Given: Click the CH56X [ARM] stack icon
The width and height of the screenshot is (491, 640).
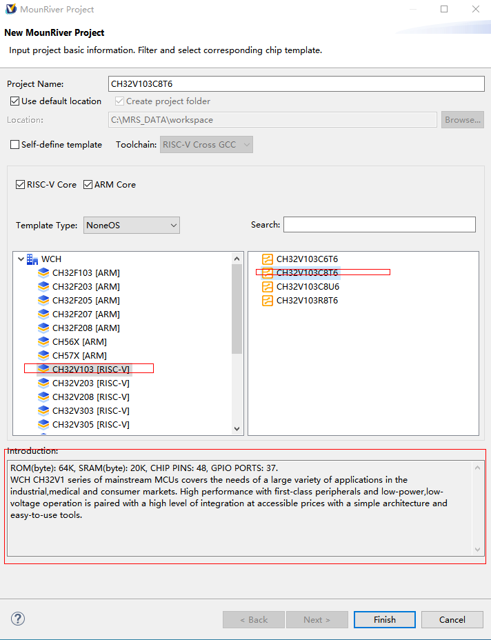Looking at the screenshot, I should 43,341.
